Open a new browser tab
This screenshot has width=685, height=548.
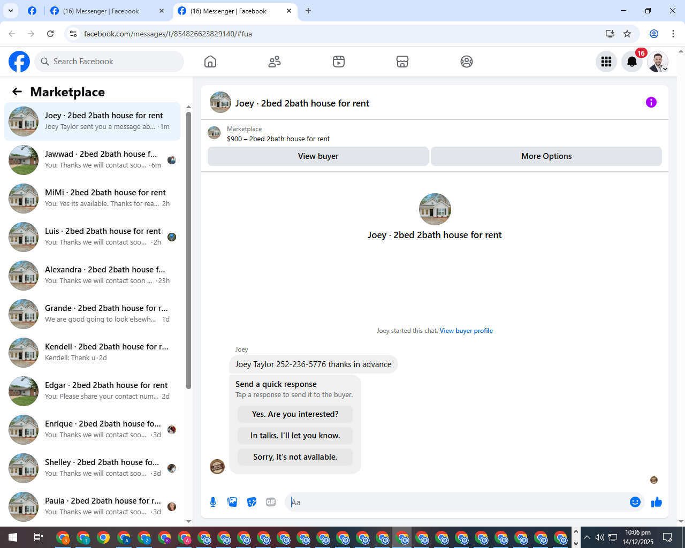tap(308, 11)
